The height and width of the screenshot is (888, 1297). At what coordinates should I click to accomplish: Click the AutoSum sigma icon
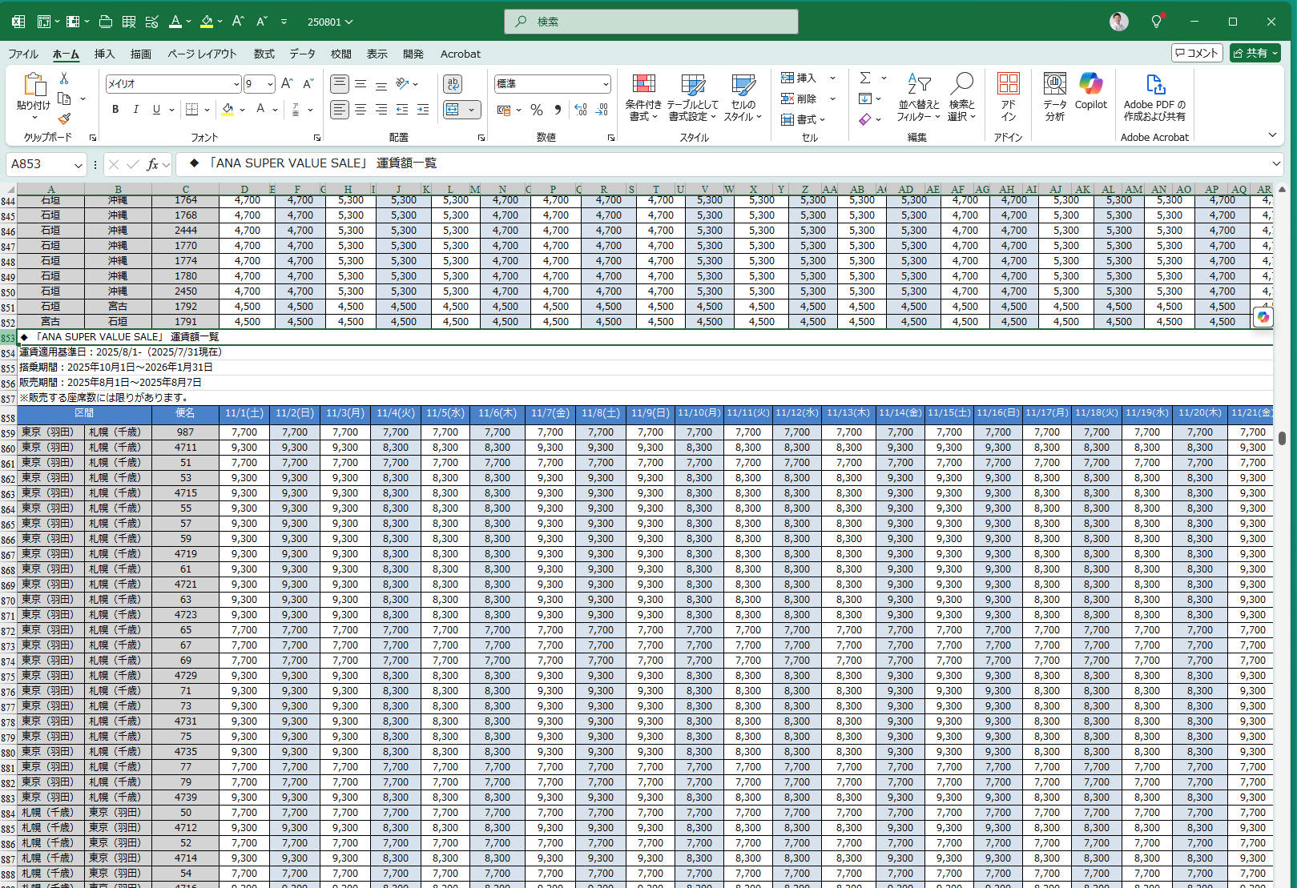(x=865, y=78)
